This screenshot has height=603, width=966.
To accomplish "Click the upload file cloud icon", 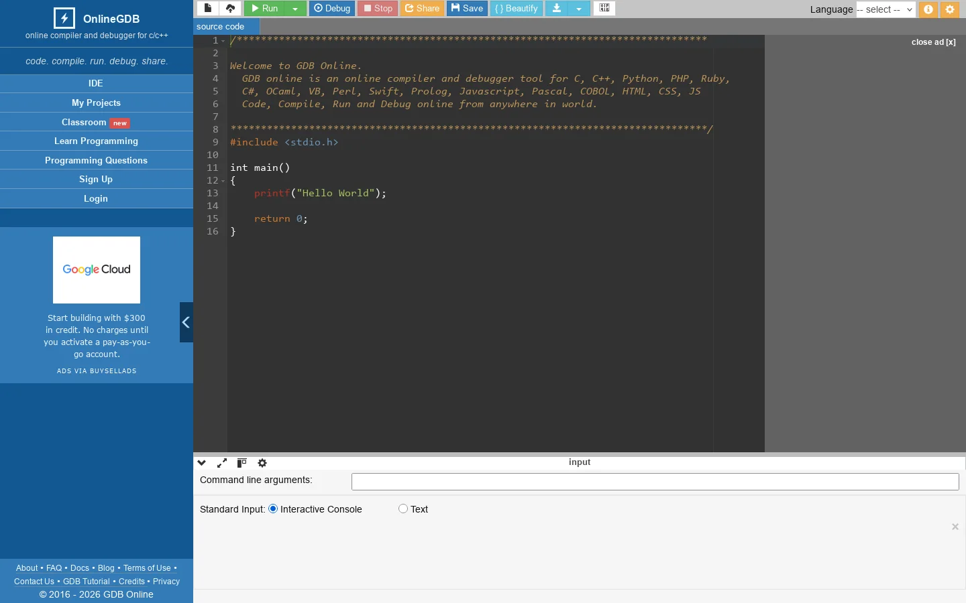I will [230, 8].
